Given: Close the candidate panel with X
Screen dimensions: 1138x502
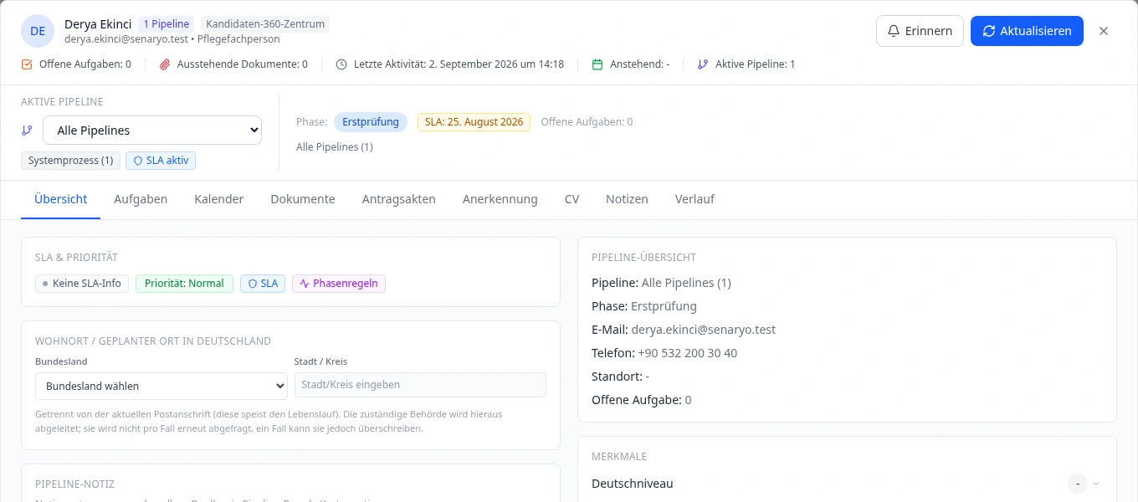Looking at the screenshot, I should click(x=1104, y=31).
